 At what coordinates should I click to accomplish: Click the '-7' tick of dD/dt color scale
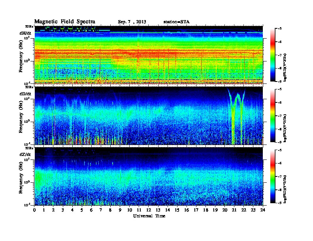pyautogui.click(x=280, y=116)
